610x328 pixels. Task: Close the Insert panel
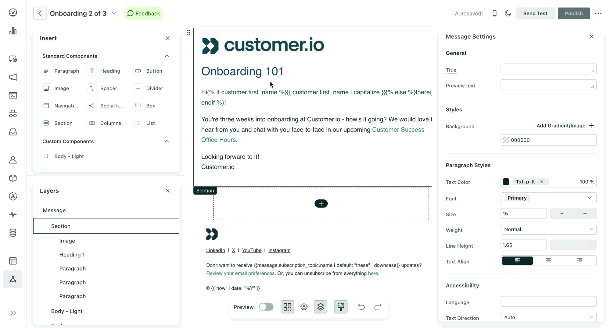coord(168,38)
